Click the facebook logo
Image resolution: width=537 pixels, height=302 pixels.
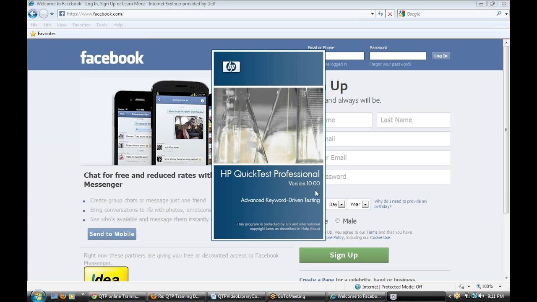pos(112,57)
